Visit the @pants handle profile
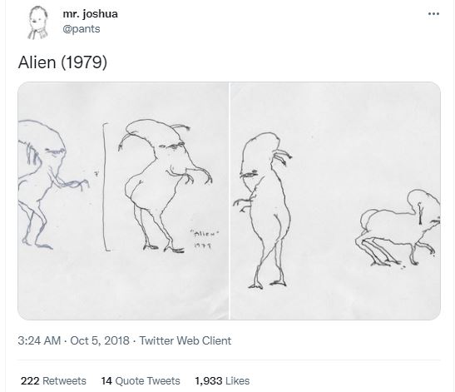The width and height of the screenshot is (455, 392). click(82, 29)
